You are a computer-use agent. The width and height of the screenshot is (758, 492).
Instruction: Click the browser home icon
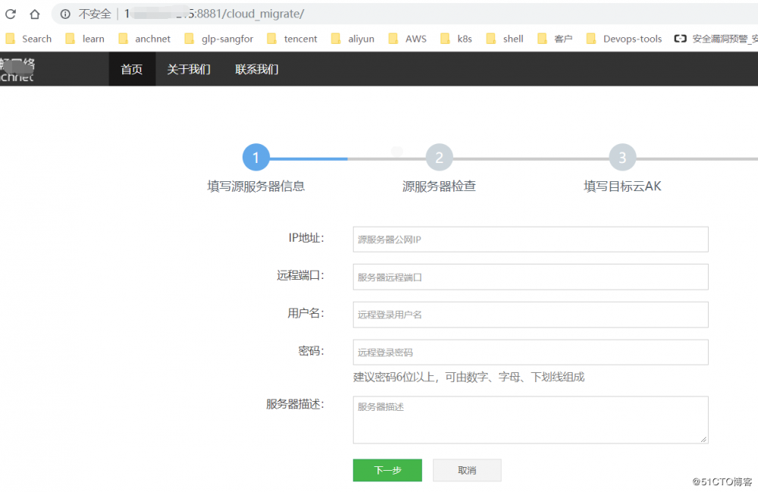click(33, 14)
